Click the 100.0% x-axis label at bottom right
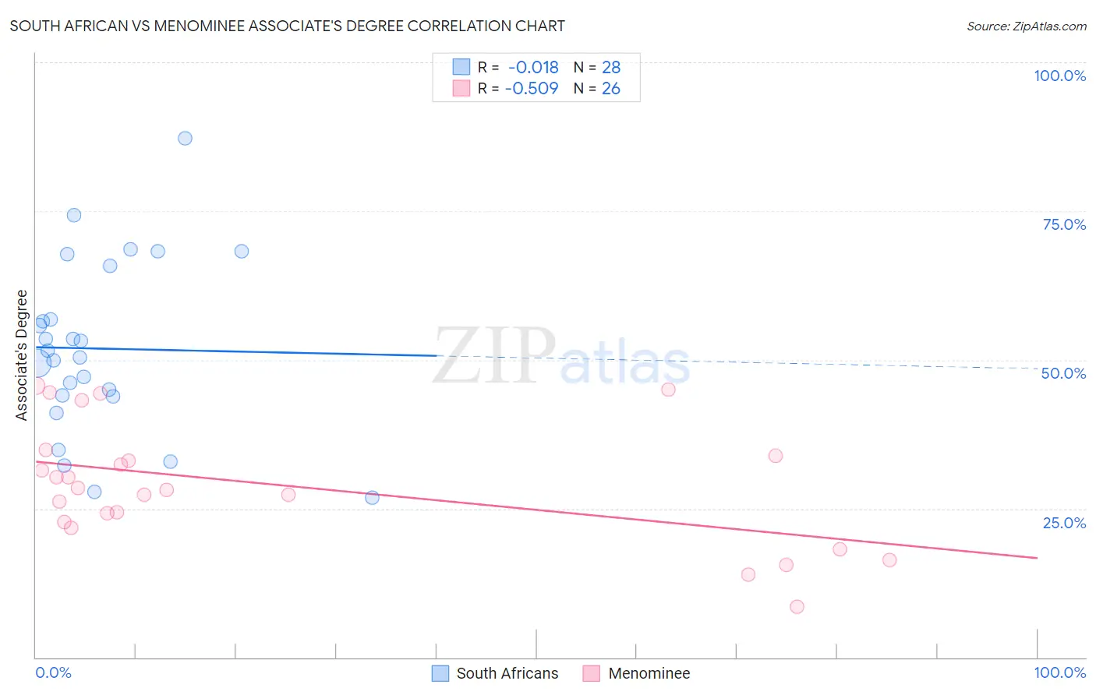This screenshot has height=695, width=1096. point(1059,672)
